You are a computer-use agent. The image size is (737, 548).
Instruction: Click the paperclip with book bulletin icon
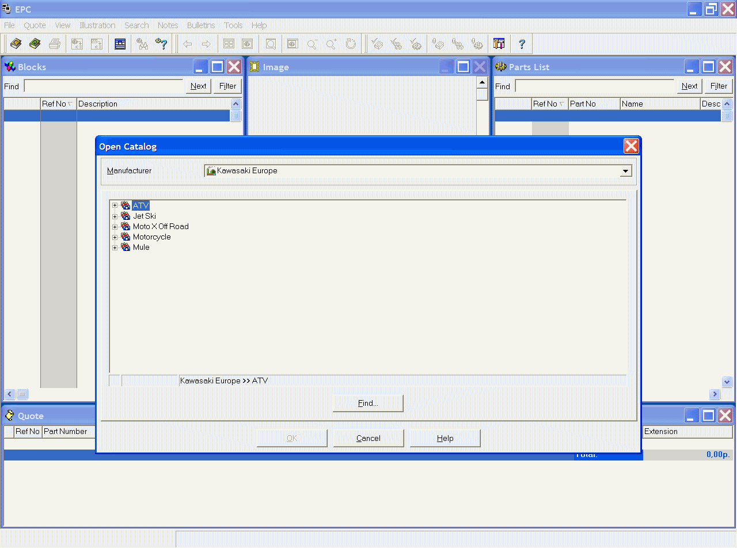(x=438, y=44)
